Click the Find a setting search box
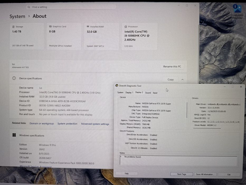This screenshot has height=185, width=246. point(71,7)
